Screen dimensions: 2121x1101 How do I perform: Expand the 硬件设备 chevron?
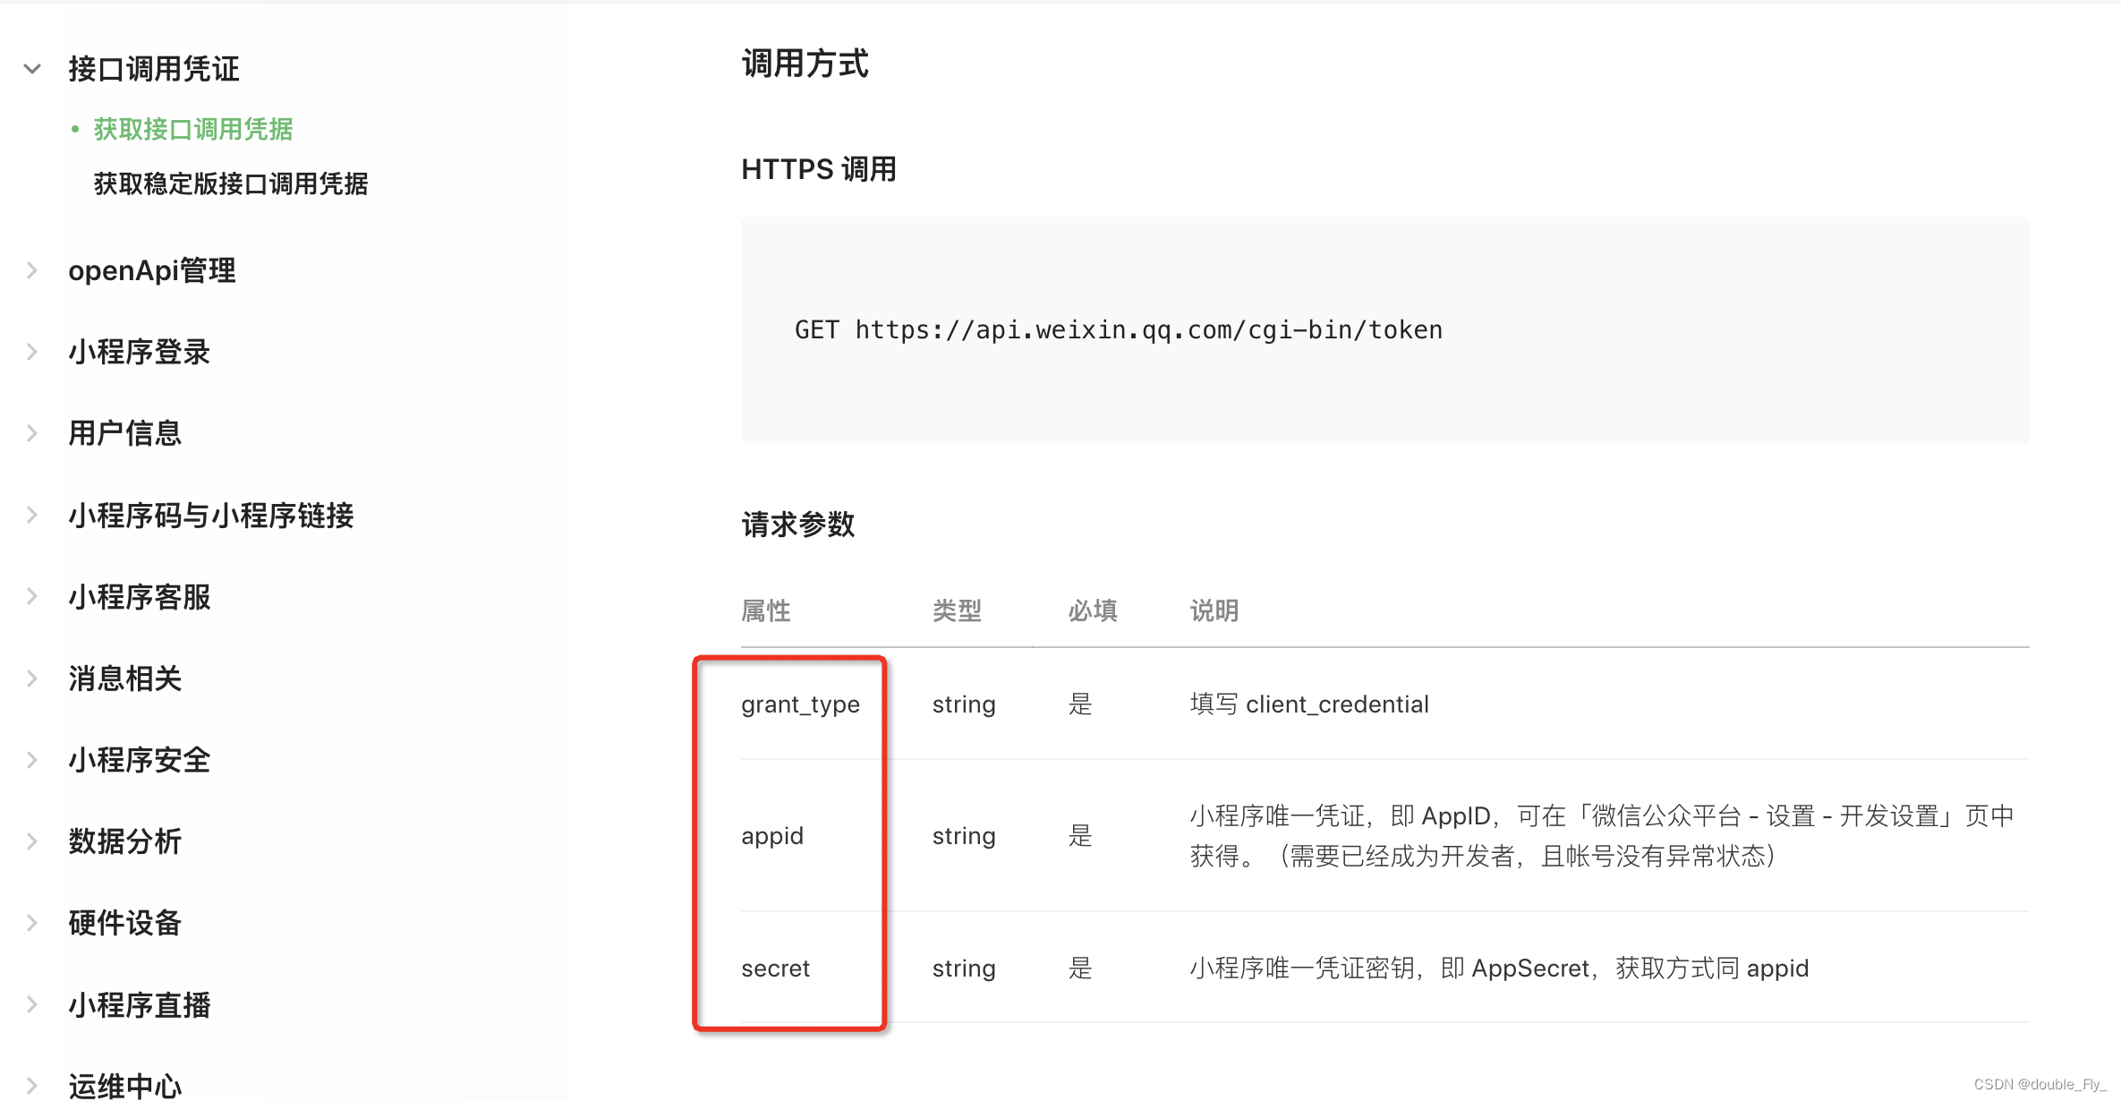coord(32,923)
